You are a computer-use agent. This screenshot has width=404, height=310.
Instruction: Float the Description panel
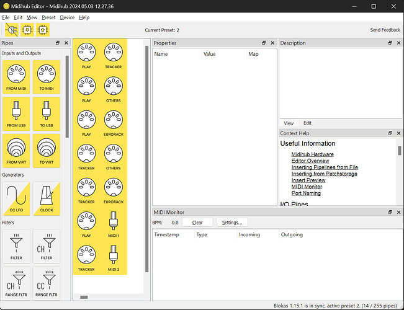pyautogui.click(x=390, y=43)
